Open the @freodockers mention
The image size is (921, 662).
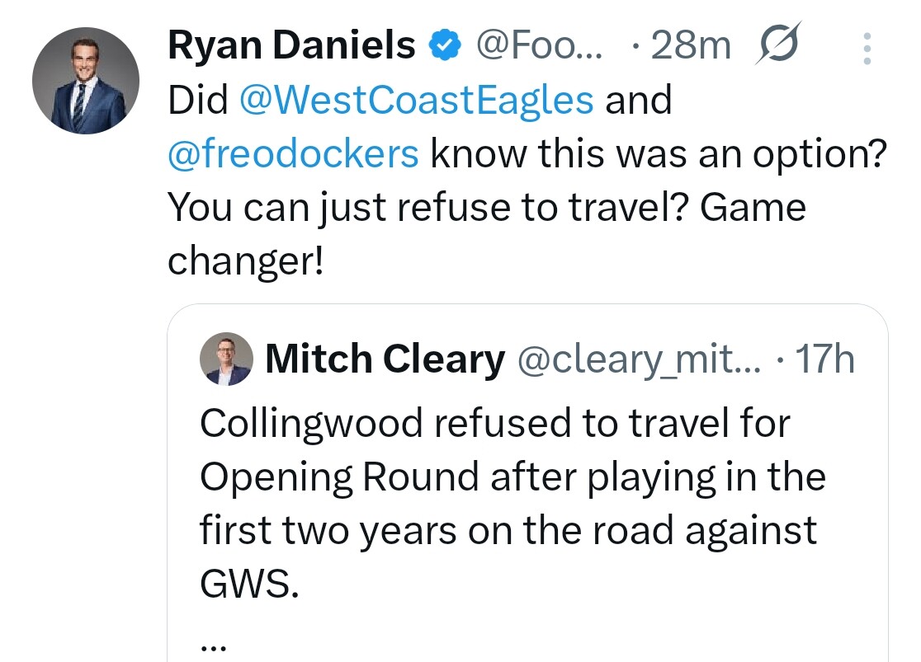[293, 154]
